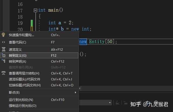This screenshot has height=112, width=173.
Task: Click variable a on line 19
Action: tap(60, 23)
